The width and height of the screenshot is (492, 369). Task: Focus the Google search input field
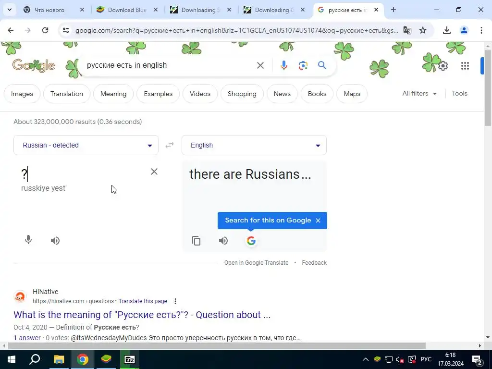tap(170, 65)
